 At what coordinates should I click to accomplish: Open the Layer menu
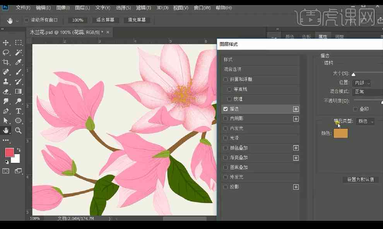click(x=82, y=8)
